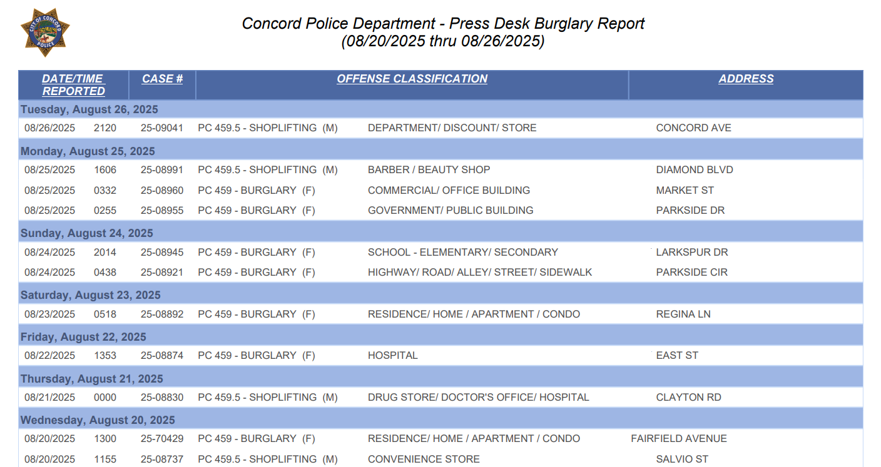The image size is (881, 467).
Task: Select the Sunday, August 24, 2025 group header
Action: (x=87, y=233)
